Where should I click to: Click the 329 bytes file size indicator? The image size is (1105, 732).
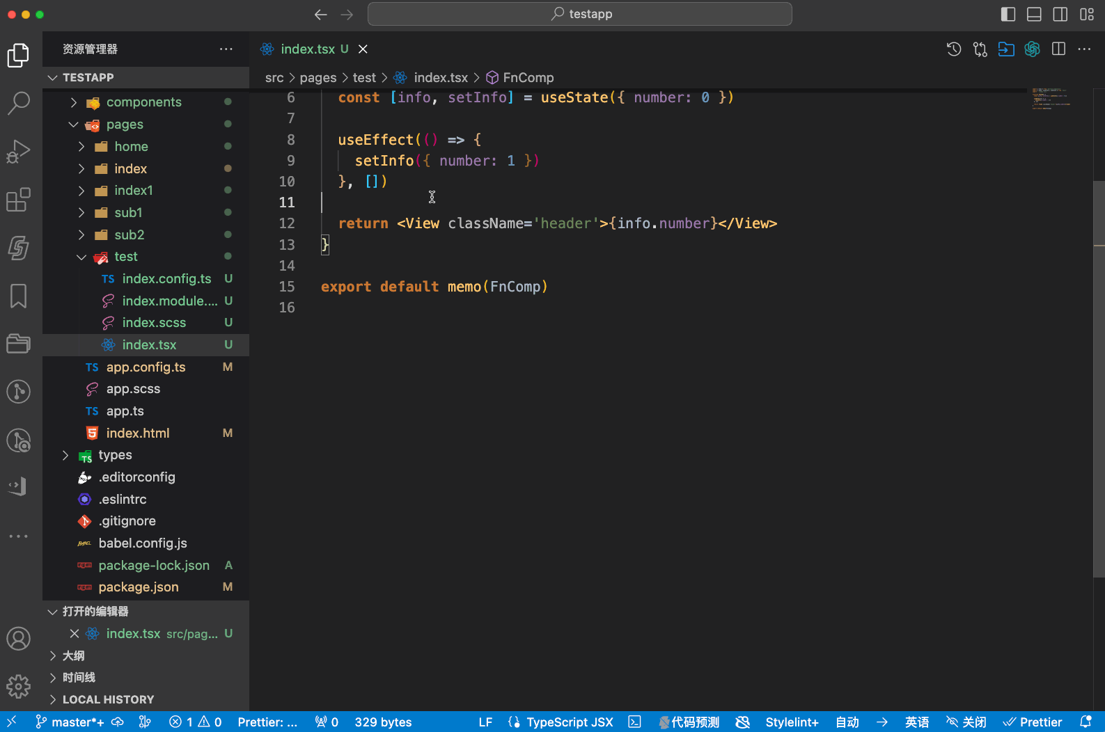(x=383, y=722)
